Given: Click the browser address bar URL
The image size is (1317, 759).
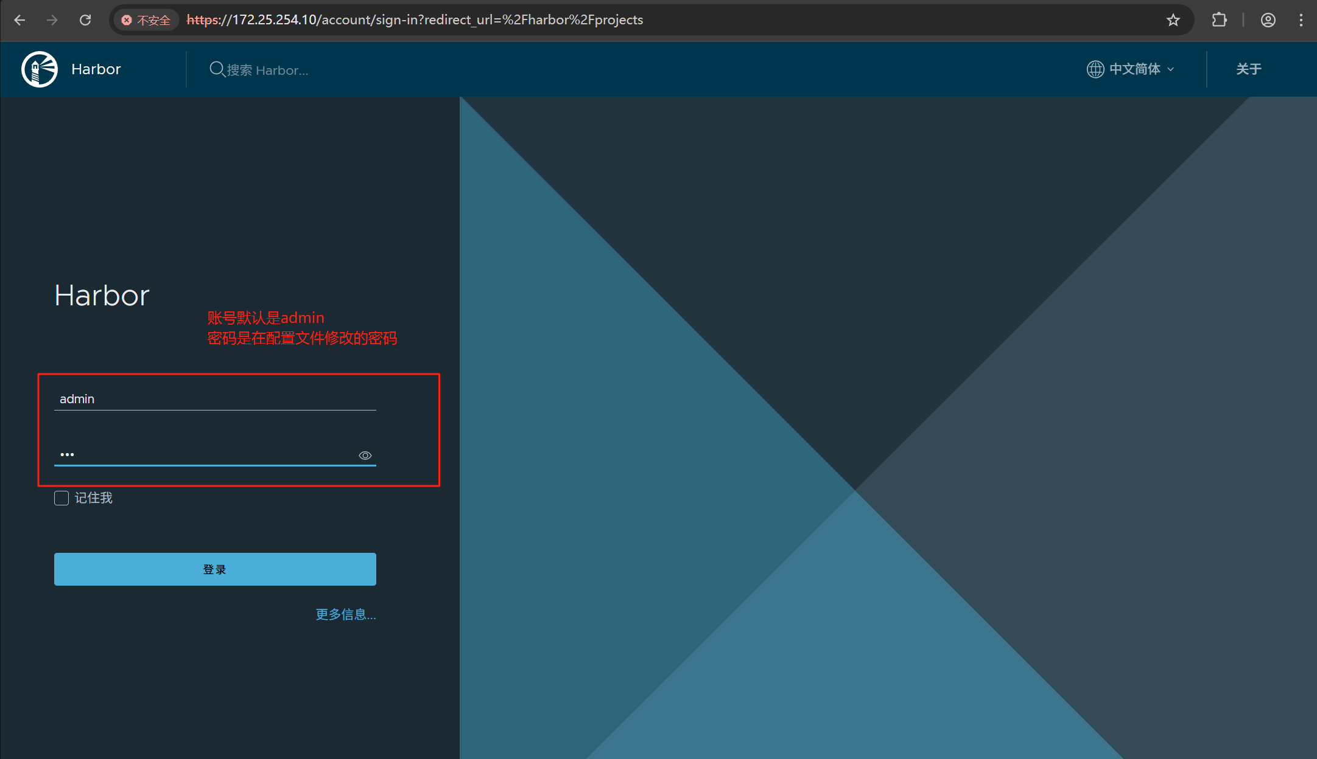Looking at the screenshot, I should [x=415, y=20].
